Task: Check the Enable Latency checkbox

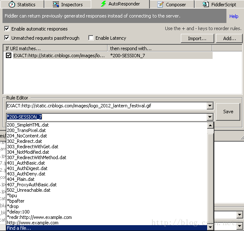Action: pyautogui.click(x=91, y=38)
